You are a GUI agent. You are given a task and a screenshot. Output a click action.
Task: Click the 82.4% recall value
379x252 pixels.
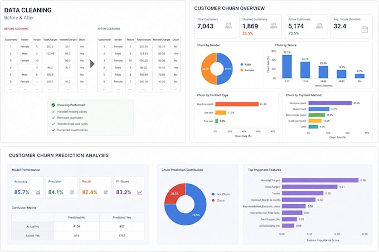(x=90, y=192)
